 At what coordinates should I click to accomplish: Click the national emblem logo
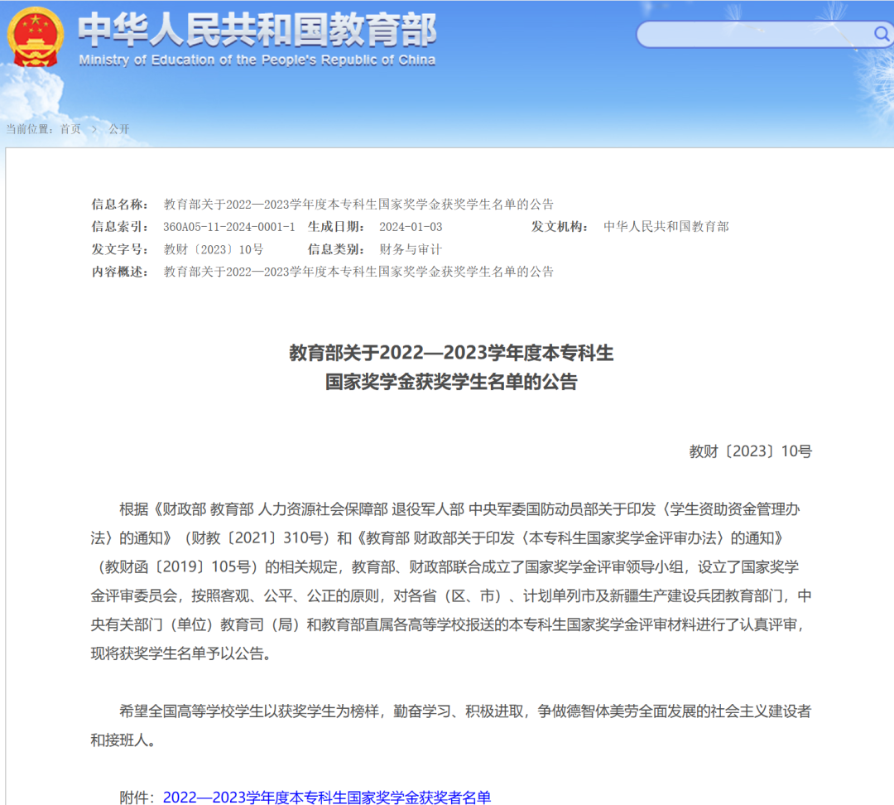pyautogui.click(x=36, y=36)
